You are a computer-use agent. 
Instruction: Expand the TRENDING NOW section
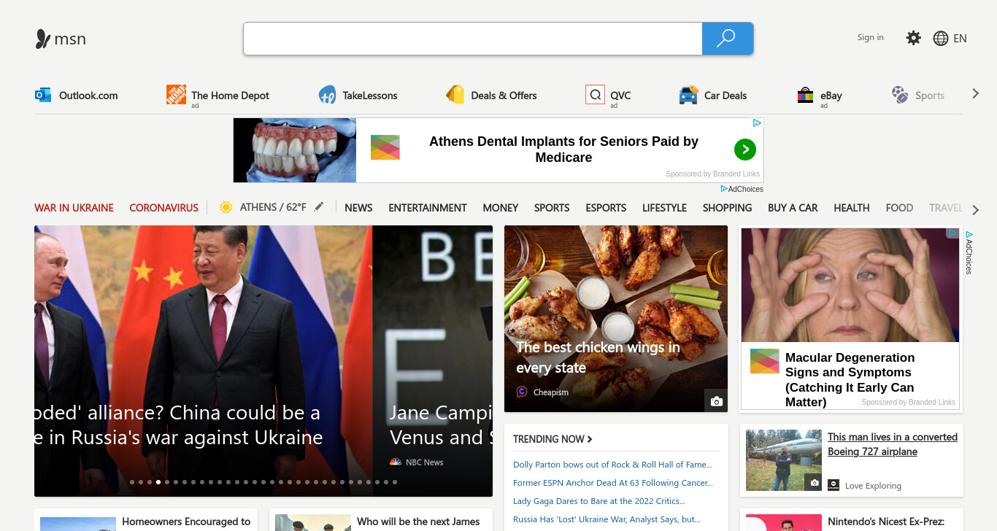click(x=553, y=439)
